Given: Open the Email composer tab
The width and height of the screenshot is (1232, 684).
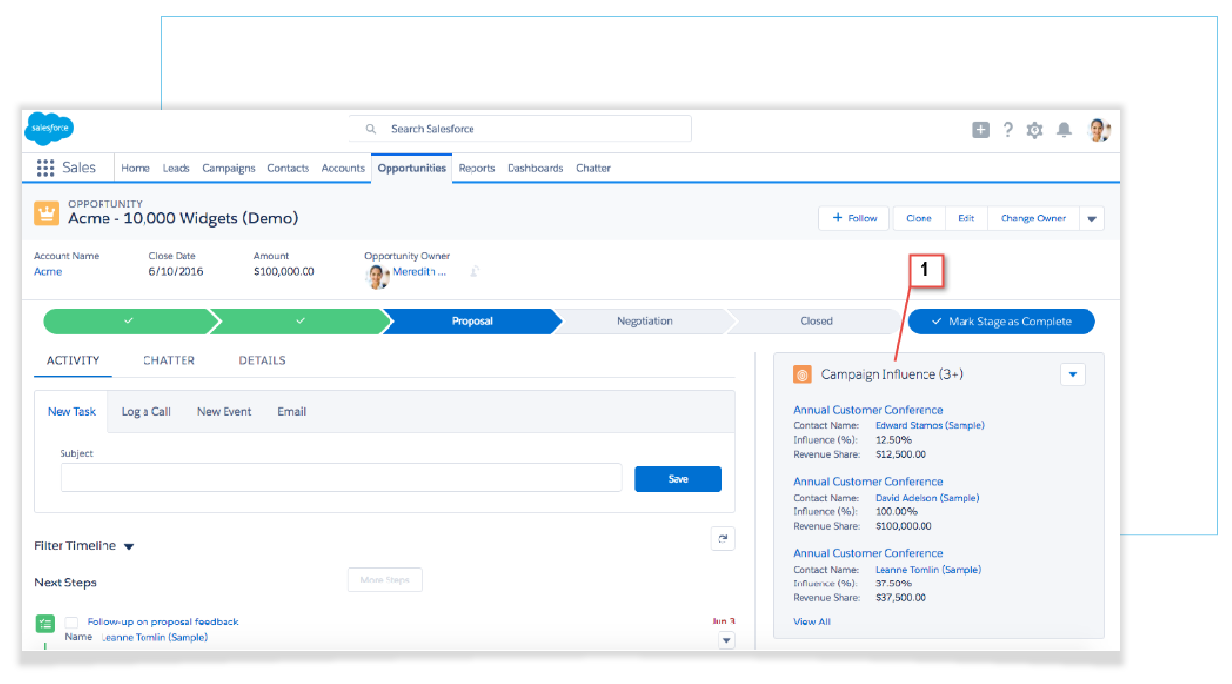Looking at the screenshot, I should coord(292,412).
